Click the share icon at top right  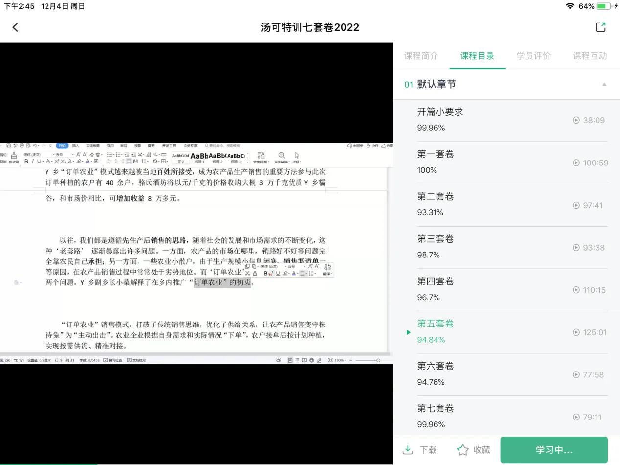[601, 27]
